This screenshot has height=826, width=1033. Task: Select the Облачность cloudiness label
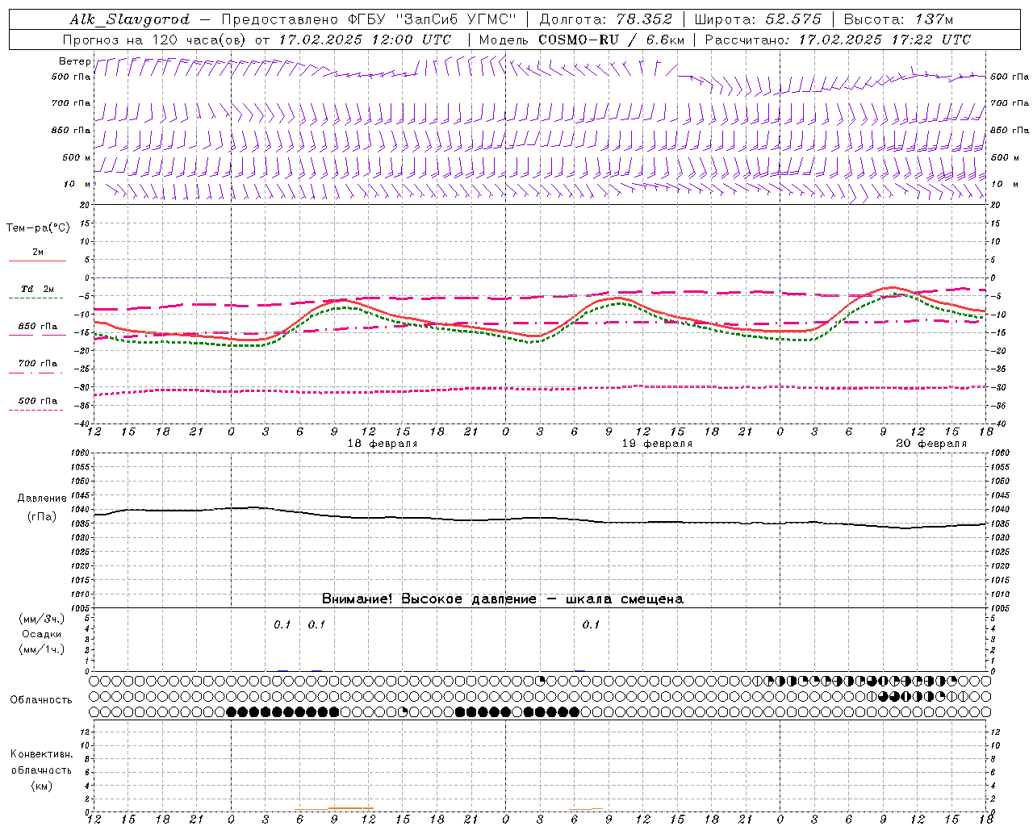point(41,699)
